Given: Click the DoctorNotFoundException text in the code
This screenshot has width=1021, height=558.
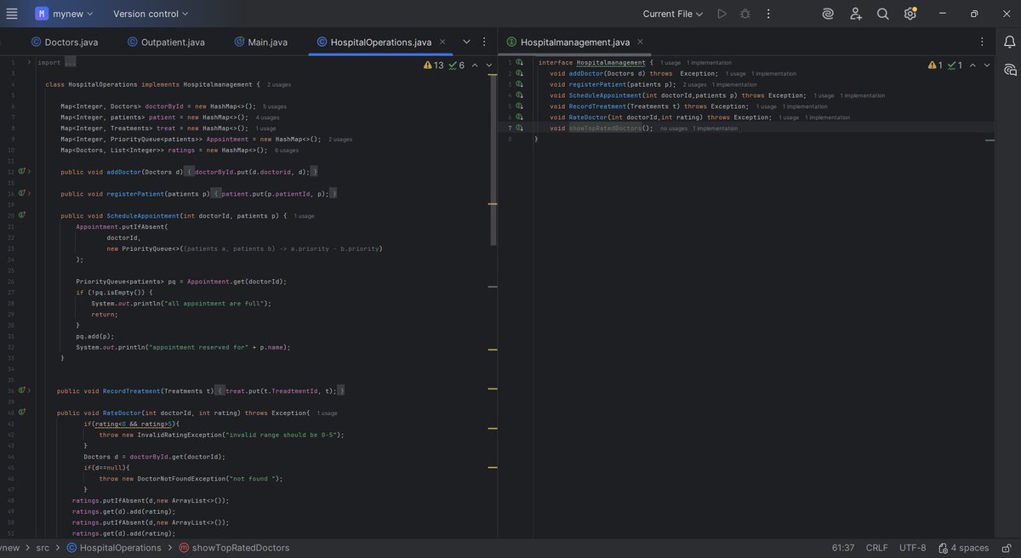Looking at the screenshot, I should point(183,479).
